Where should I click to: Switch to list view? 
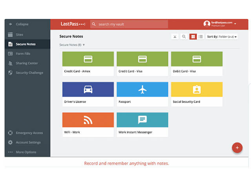[201, 36]
